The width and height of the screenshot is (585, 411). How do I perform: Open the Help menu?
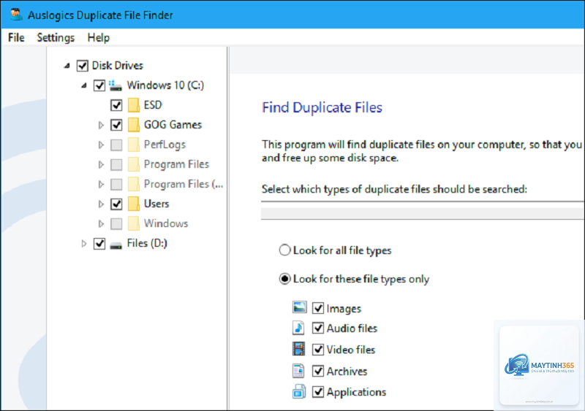(x=99, y=38)
